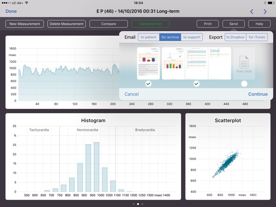Choose 'to Dropbox' export option

[236, 37]
